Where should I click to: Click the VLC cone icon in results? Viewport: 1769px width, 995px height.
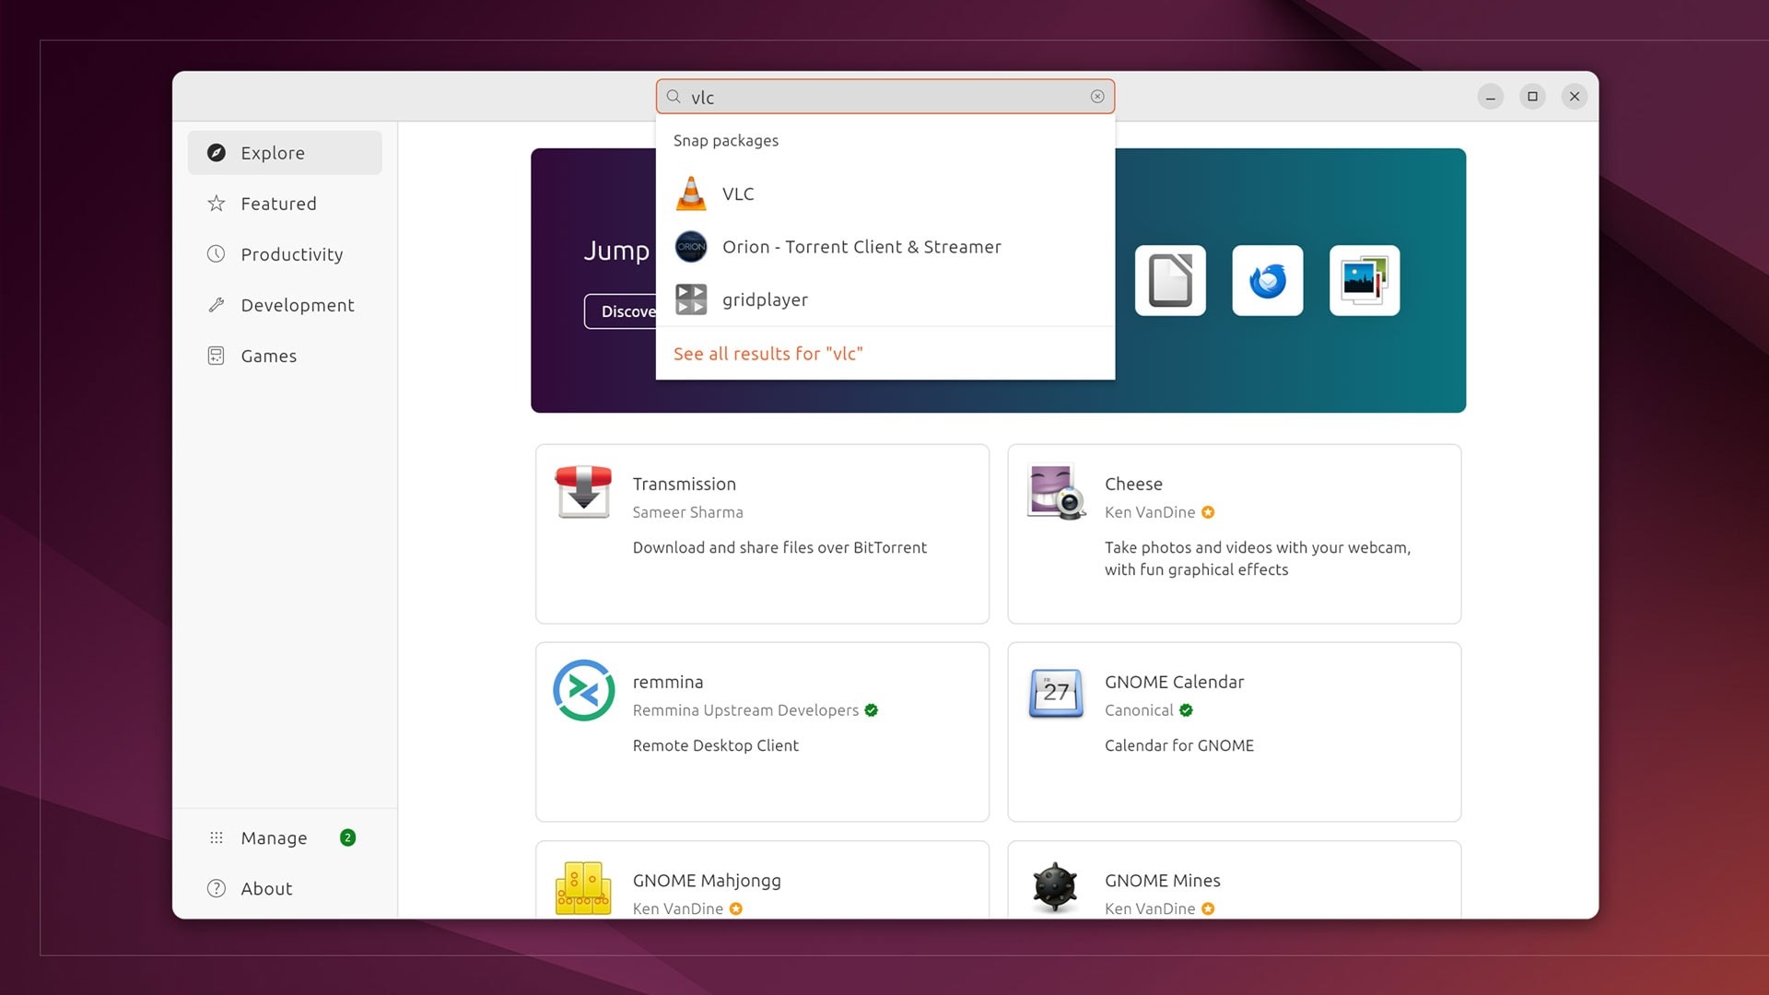point(691,193)
